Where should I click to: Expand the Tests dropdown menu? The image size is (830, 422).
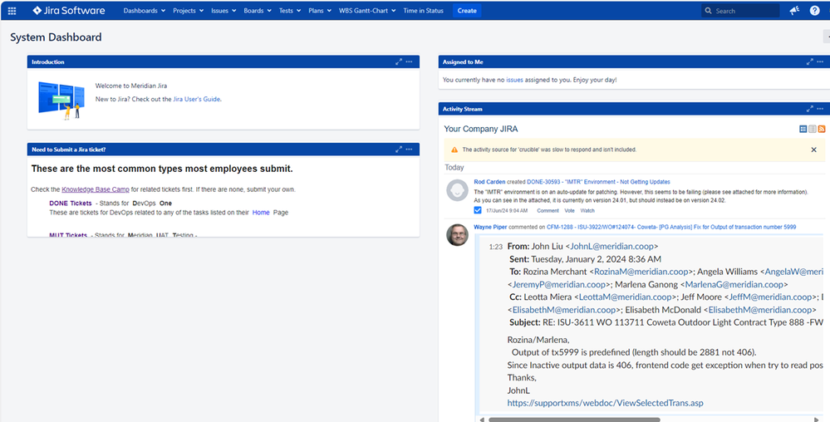click(290, 11)
